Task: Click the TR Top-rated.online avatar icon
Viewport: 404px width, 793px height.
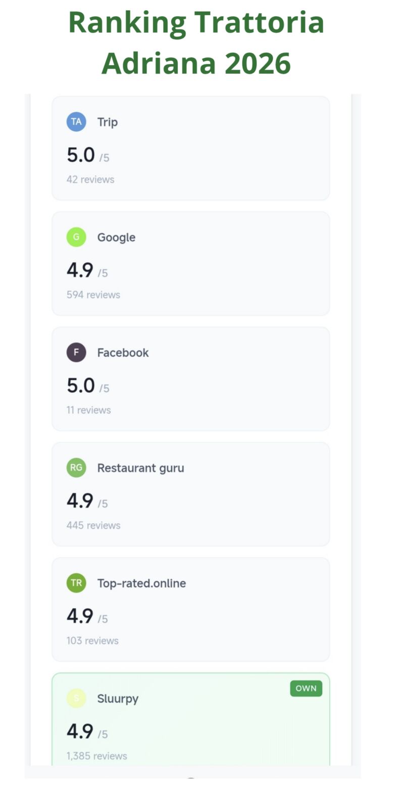Action: [76, 583]
